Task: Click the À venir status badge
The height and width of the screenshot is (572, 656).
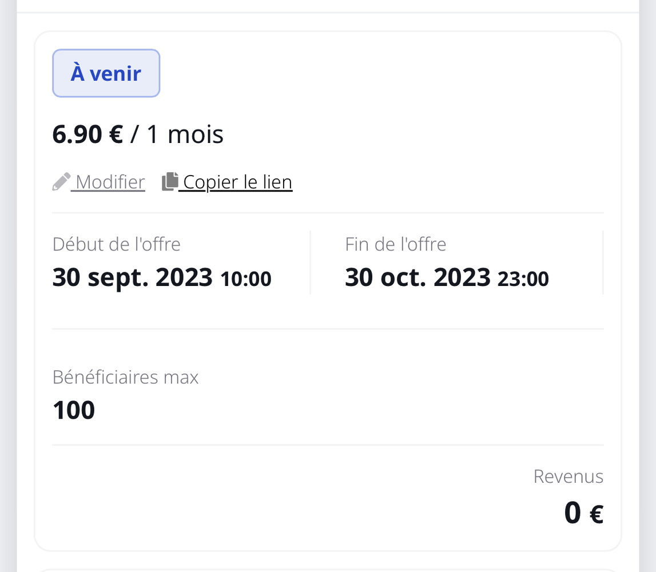Action: pyautogui.click(x=106, y=73)
